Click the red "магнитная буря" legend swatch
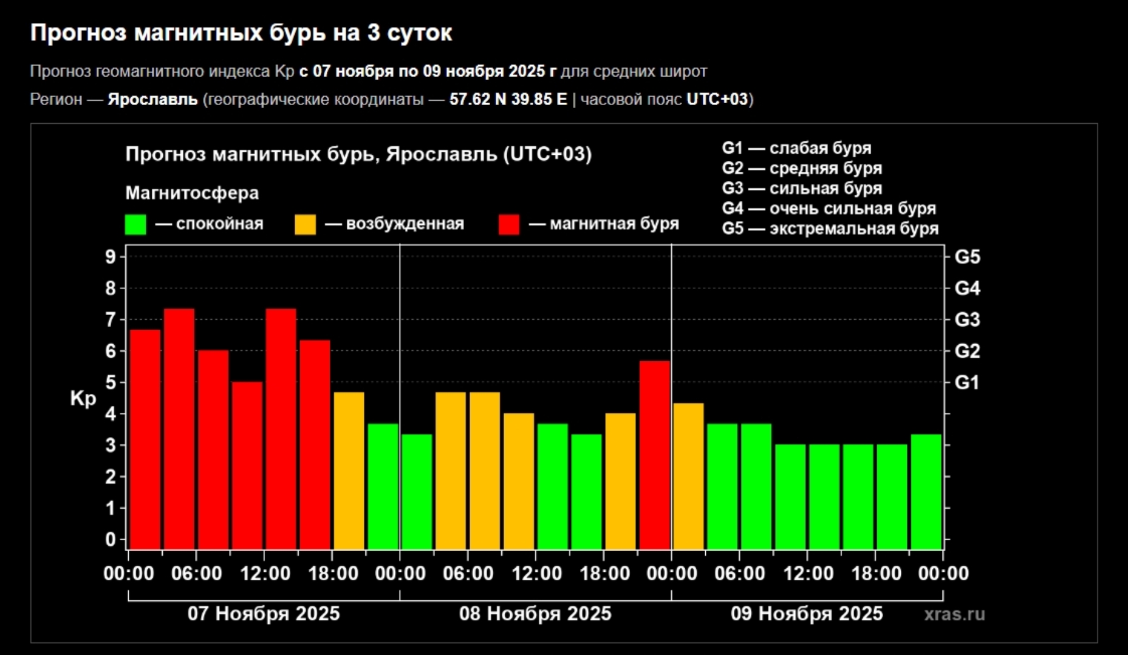 (x=508, y=224)
